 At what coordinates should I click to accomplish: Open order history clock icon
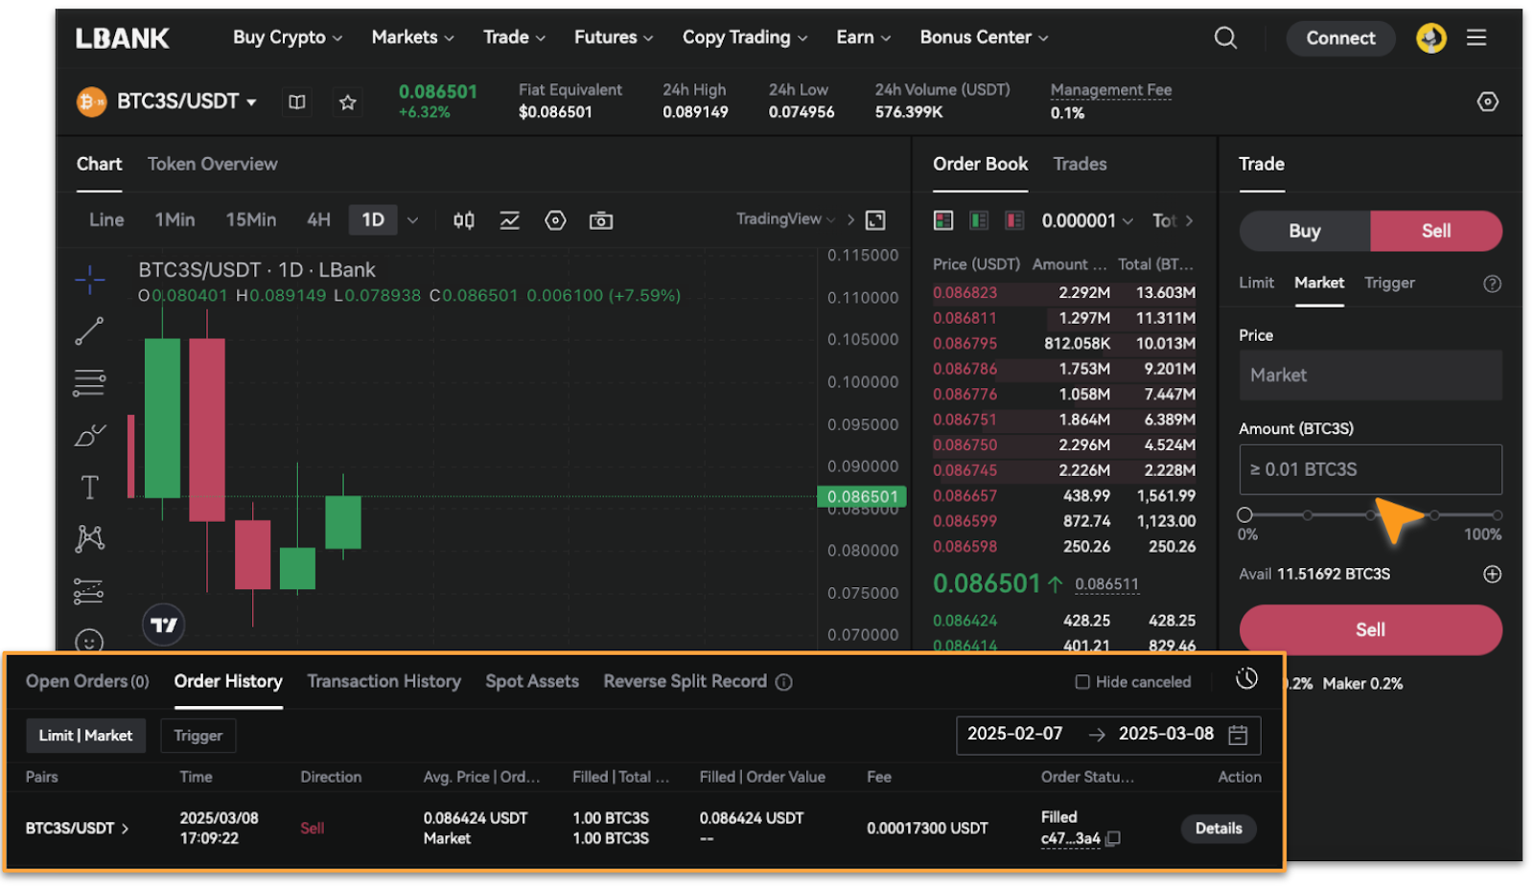click(x=1246, y=678)
